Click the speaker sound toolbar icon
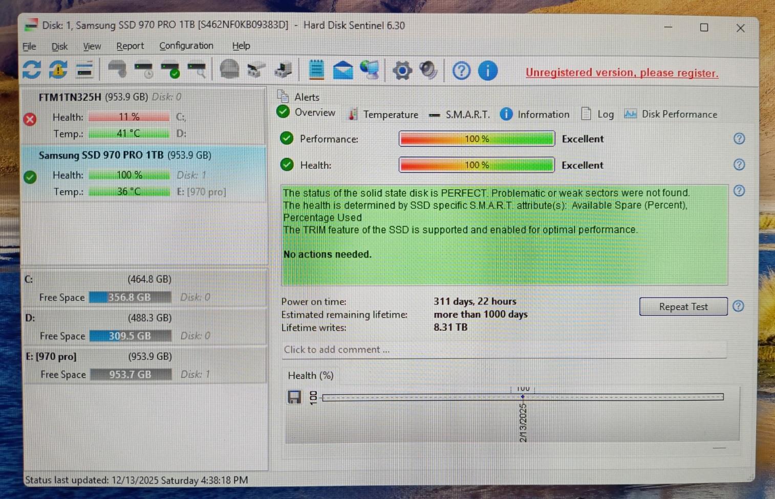 pyautogui.click(x=428, y=71)
